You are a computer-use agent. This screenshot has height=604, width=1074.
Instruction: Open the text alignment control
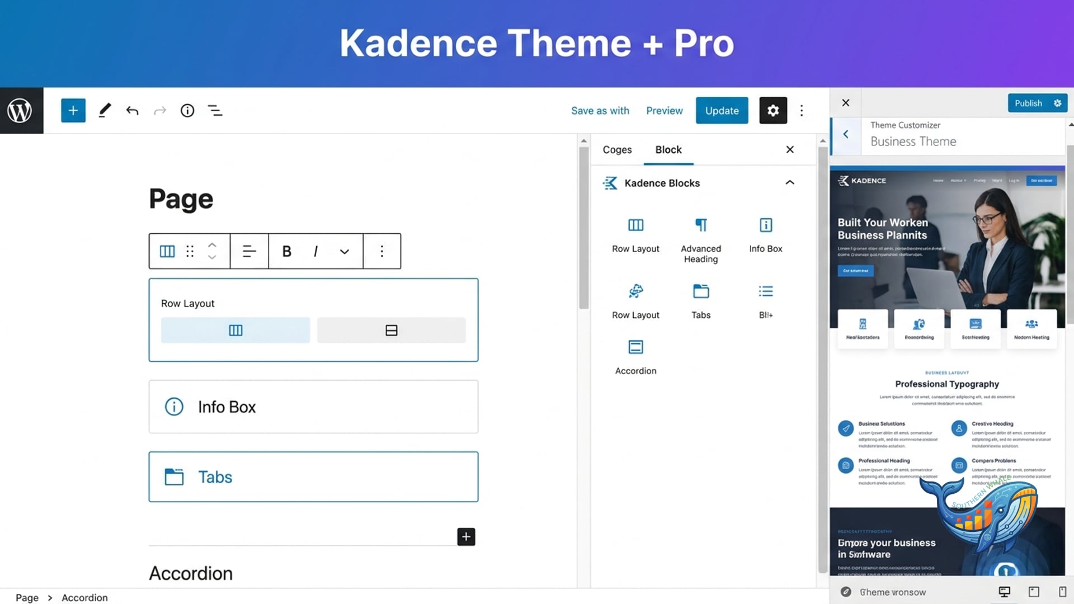click(x=249, y=251)
